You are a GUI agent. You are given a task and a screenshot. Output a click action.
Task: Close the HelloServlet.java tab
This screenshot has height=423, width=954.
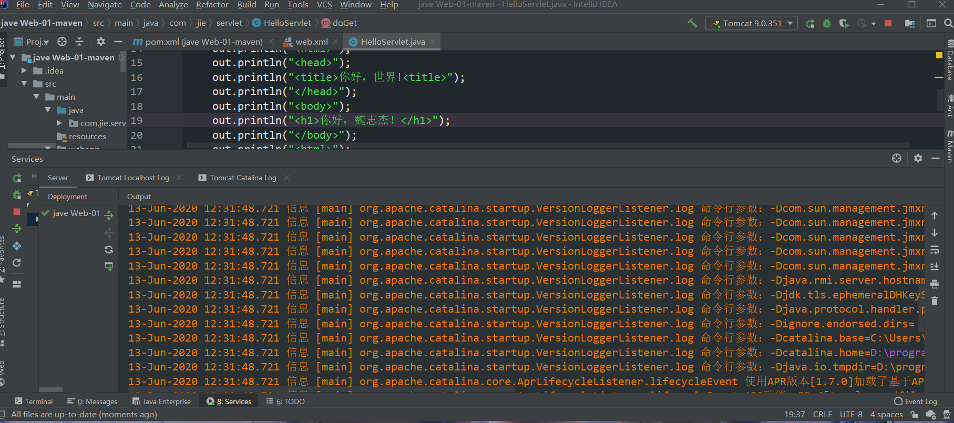pos(433,42)
